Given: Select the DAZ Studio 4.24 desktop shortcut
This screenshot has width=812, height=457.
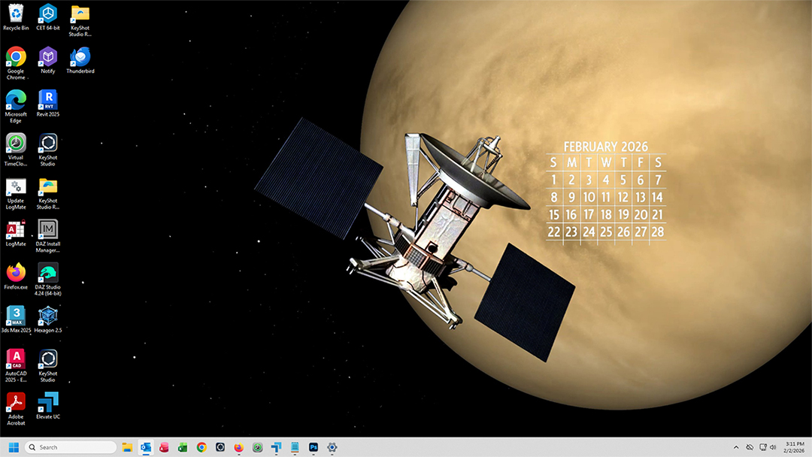Looking at the screenshot, I should (48, 273).
